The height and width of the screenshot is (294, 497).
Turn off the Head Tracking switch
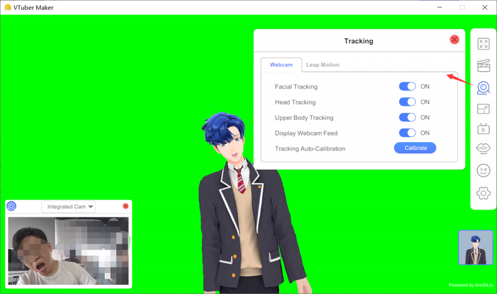tap(407, 102)
